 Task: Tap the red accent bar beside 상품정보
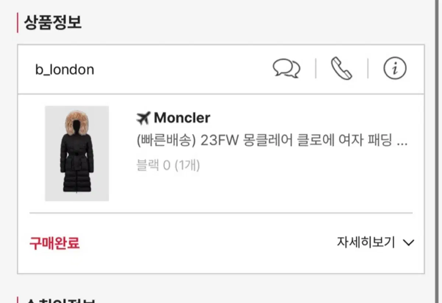[17, 23]
